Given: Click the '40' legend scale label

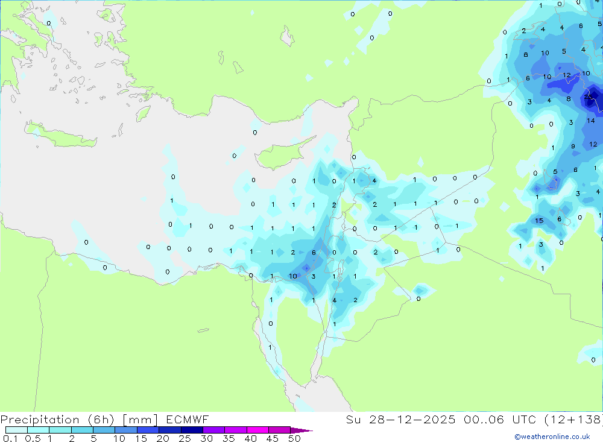Looking at the screenshot, I should click(250, 438).
